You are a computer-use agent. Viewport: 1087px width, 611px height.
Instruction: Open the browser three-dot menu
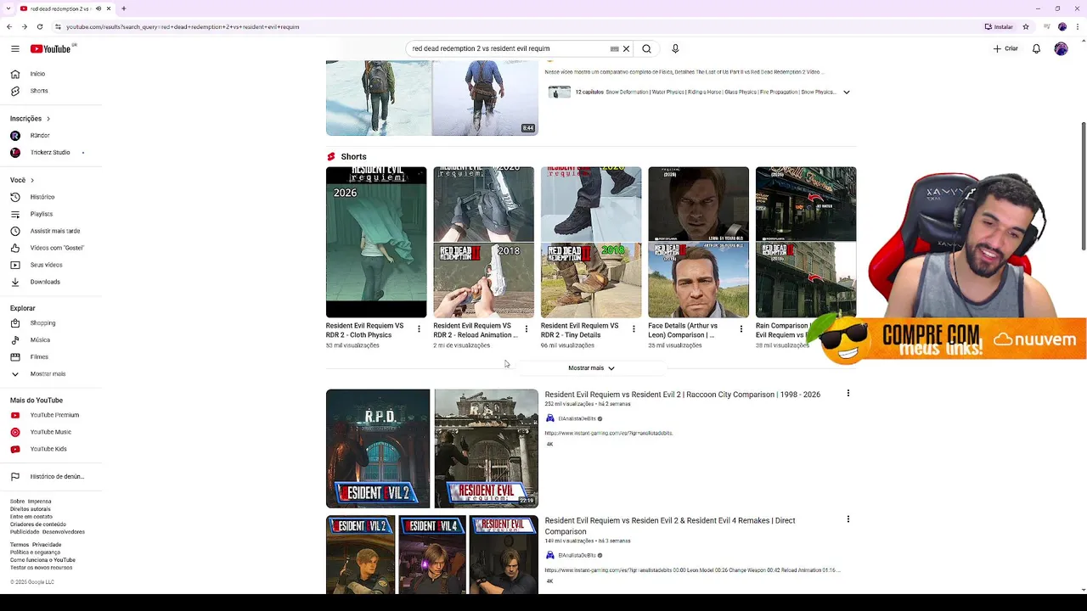click(x=1077, y=26)
